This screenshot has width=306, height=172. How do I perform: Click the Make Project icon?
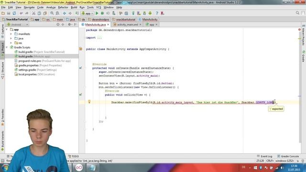pyautogui.click(x=77, y=13)
